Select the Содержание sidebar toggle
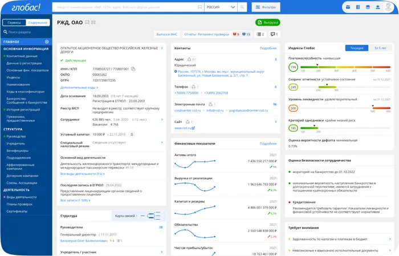This screenshot has height=256, width=399. click(38, 23)
